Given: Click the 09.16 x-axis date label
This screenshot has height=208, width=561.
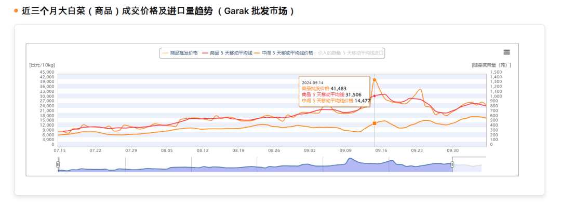Looking at the screenshot, I should [x=381, y=150].
